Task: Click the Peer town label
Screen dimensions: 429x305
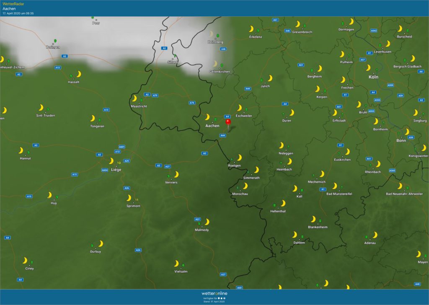Action: (96, 23)
